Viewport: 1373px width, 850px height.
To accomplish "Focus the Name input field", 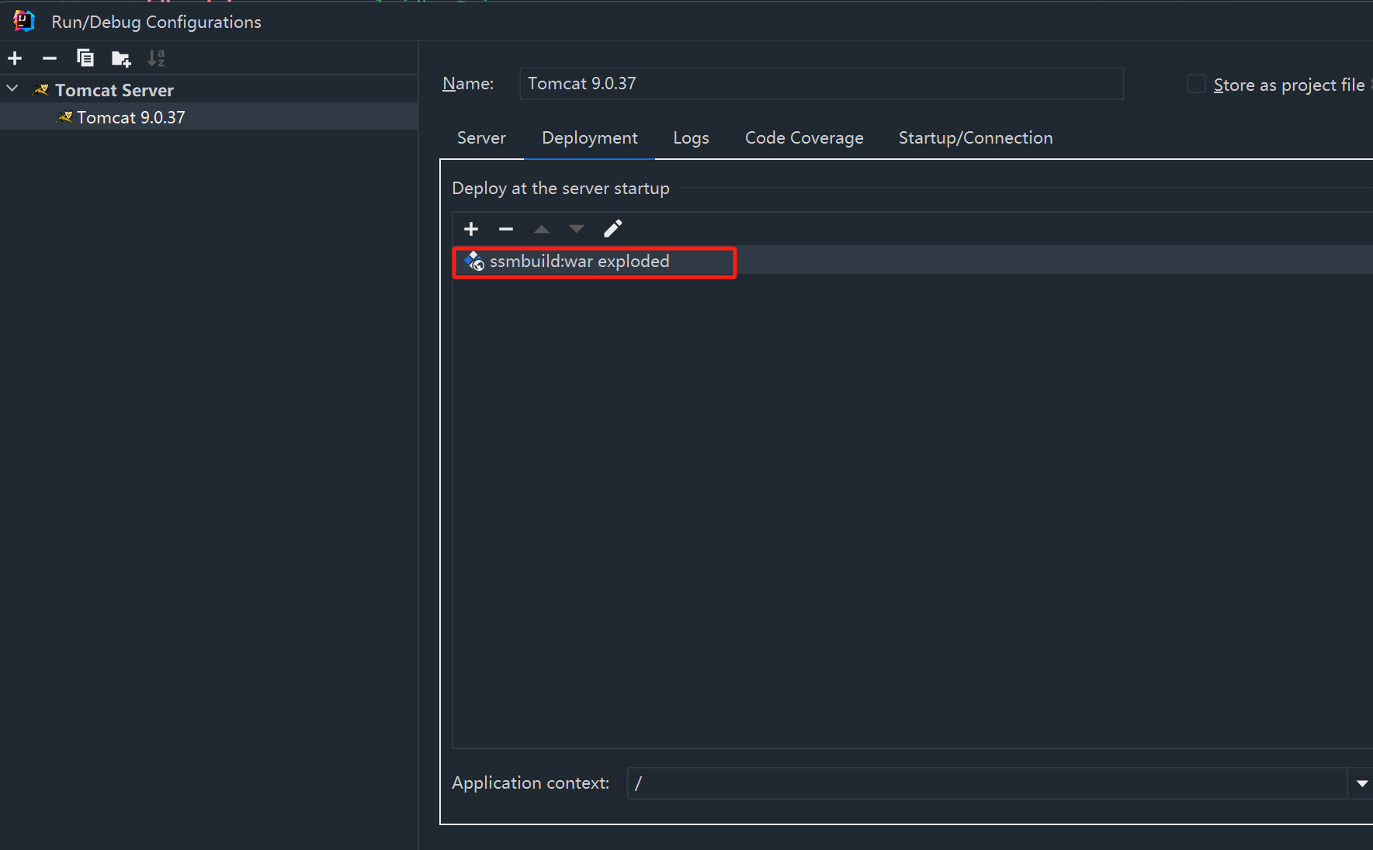I will (821, 84).
